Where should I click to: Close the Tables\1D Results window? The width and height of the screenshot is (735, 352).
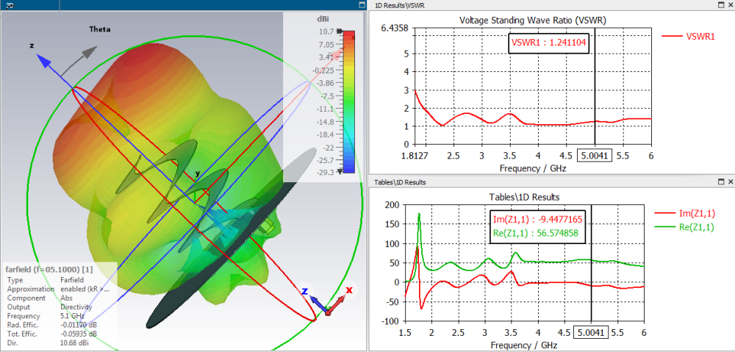pyautogui.click(x=731, y=182)
